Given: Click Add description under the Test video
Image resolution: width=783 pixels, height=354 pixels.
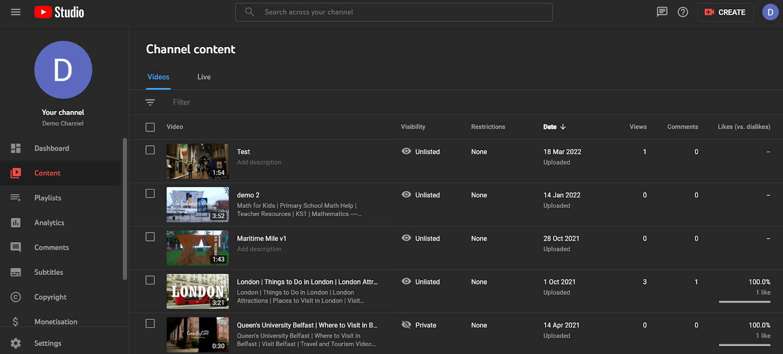Looking at the screenshot, I should (x=259, y=162).
